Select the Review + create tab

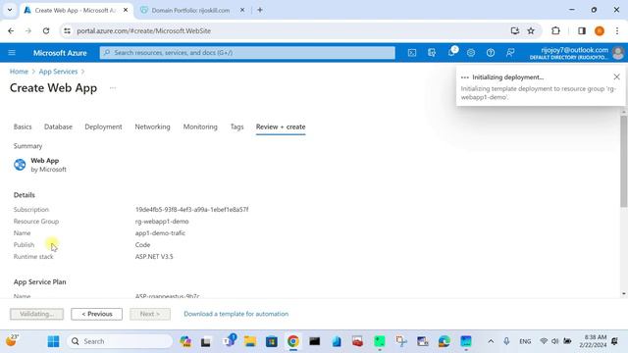click(281, 126)
